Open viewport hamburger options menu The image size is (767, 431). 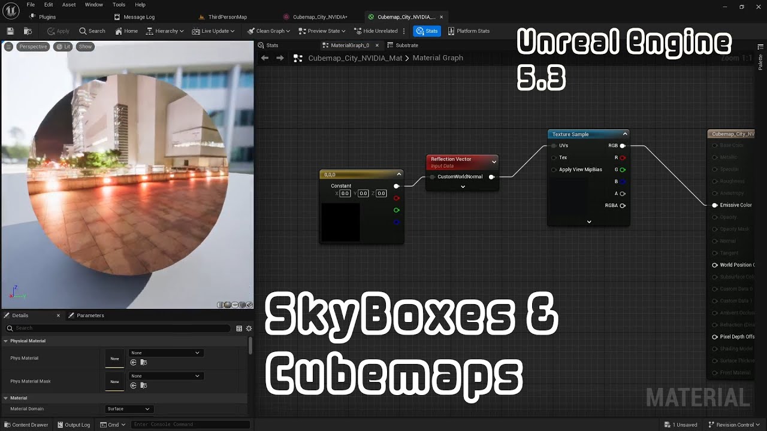tap(8, 46)
